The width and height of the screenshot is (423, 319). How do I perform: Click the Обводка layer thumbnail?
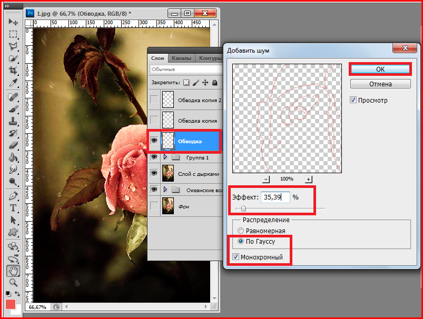[x=168, y=141]
